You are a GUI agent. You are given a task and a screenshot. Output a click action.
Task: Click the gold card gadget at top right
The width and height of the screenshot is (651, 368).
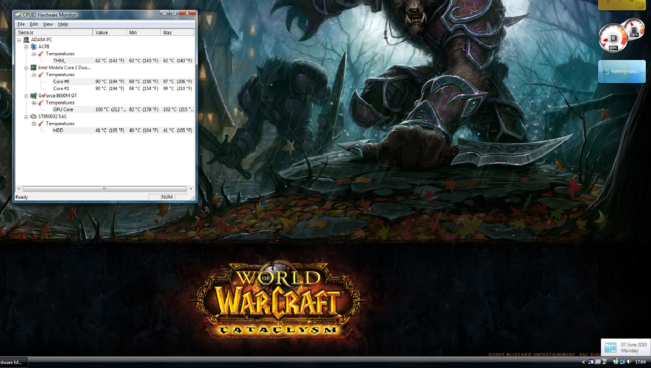[622, 5]
